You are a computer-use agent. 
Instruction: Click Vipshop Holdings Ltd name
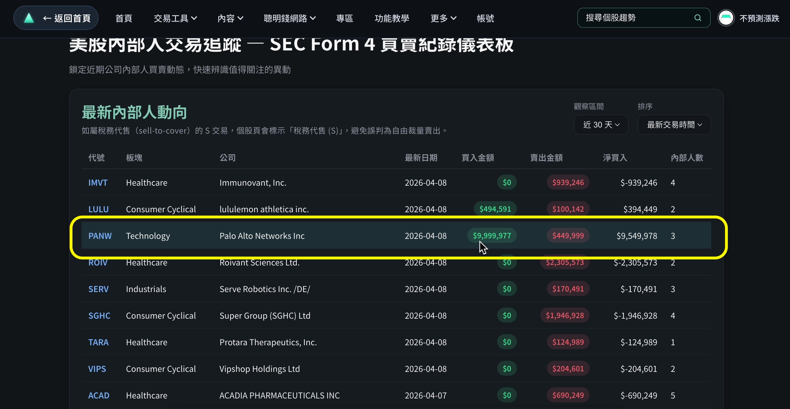260,369
